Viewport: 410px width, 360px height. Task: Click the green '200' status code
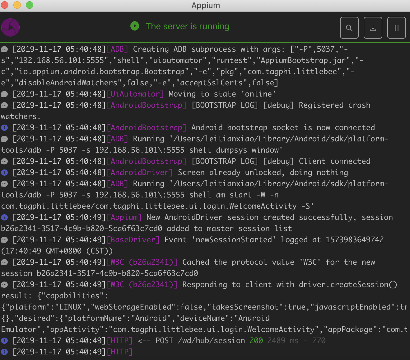(256, 341)
